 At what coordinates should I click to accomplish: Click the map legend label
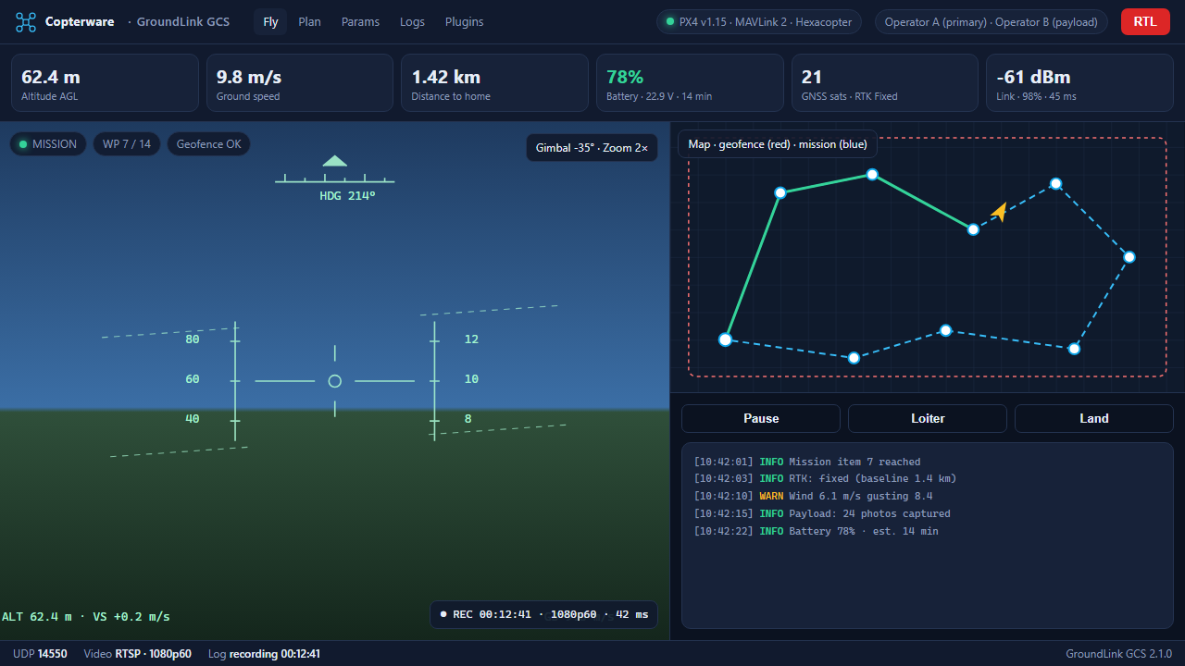[778, 144]
